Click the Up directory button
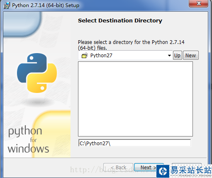 [177, 55]
